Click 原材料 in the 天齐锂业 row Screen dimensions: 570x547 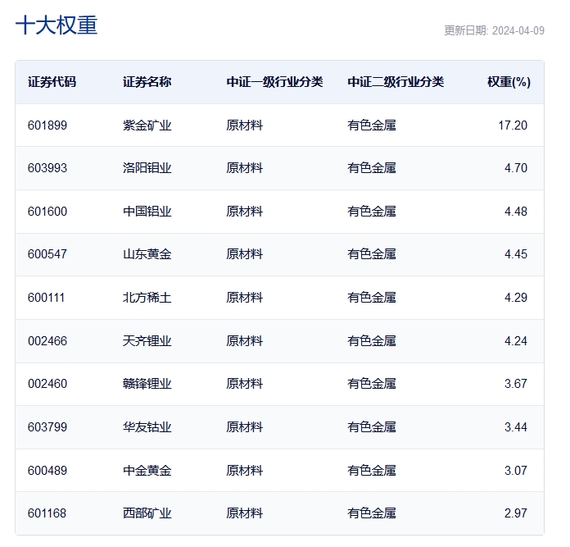(244, 341)
